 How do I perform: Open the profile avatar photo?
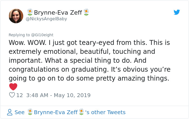click(x=16, y=16)
